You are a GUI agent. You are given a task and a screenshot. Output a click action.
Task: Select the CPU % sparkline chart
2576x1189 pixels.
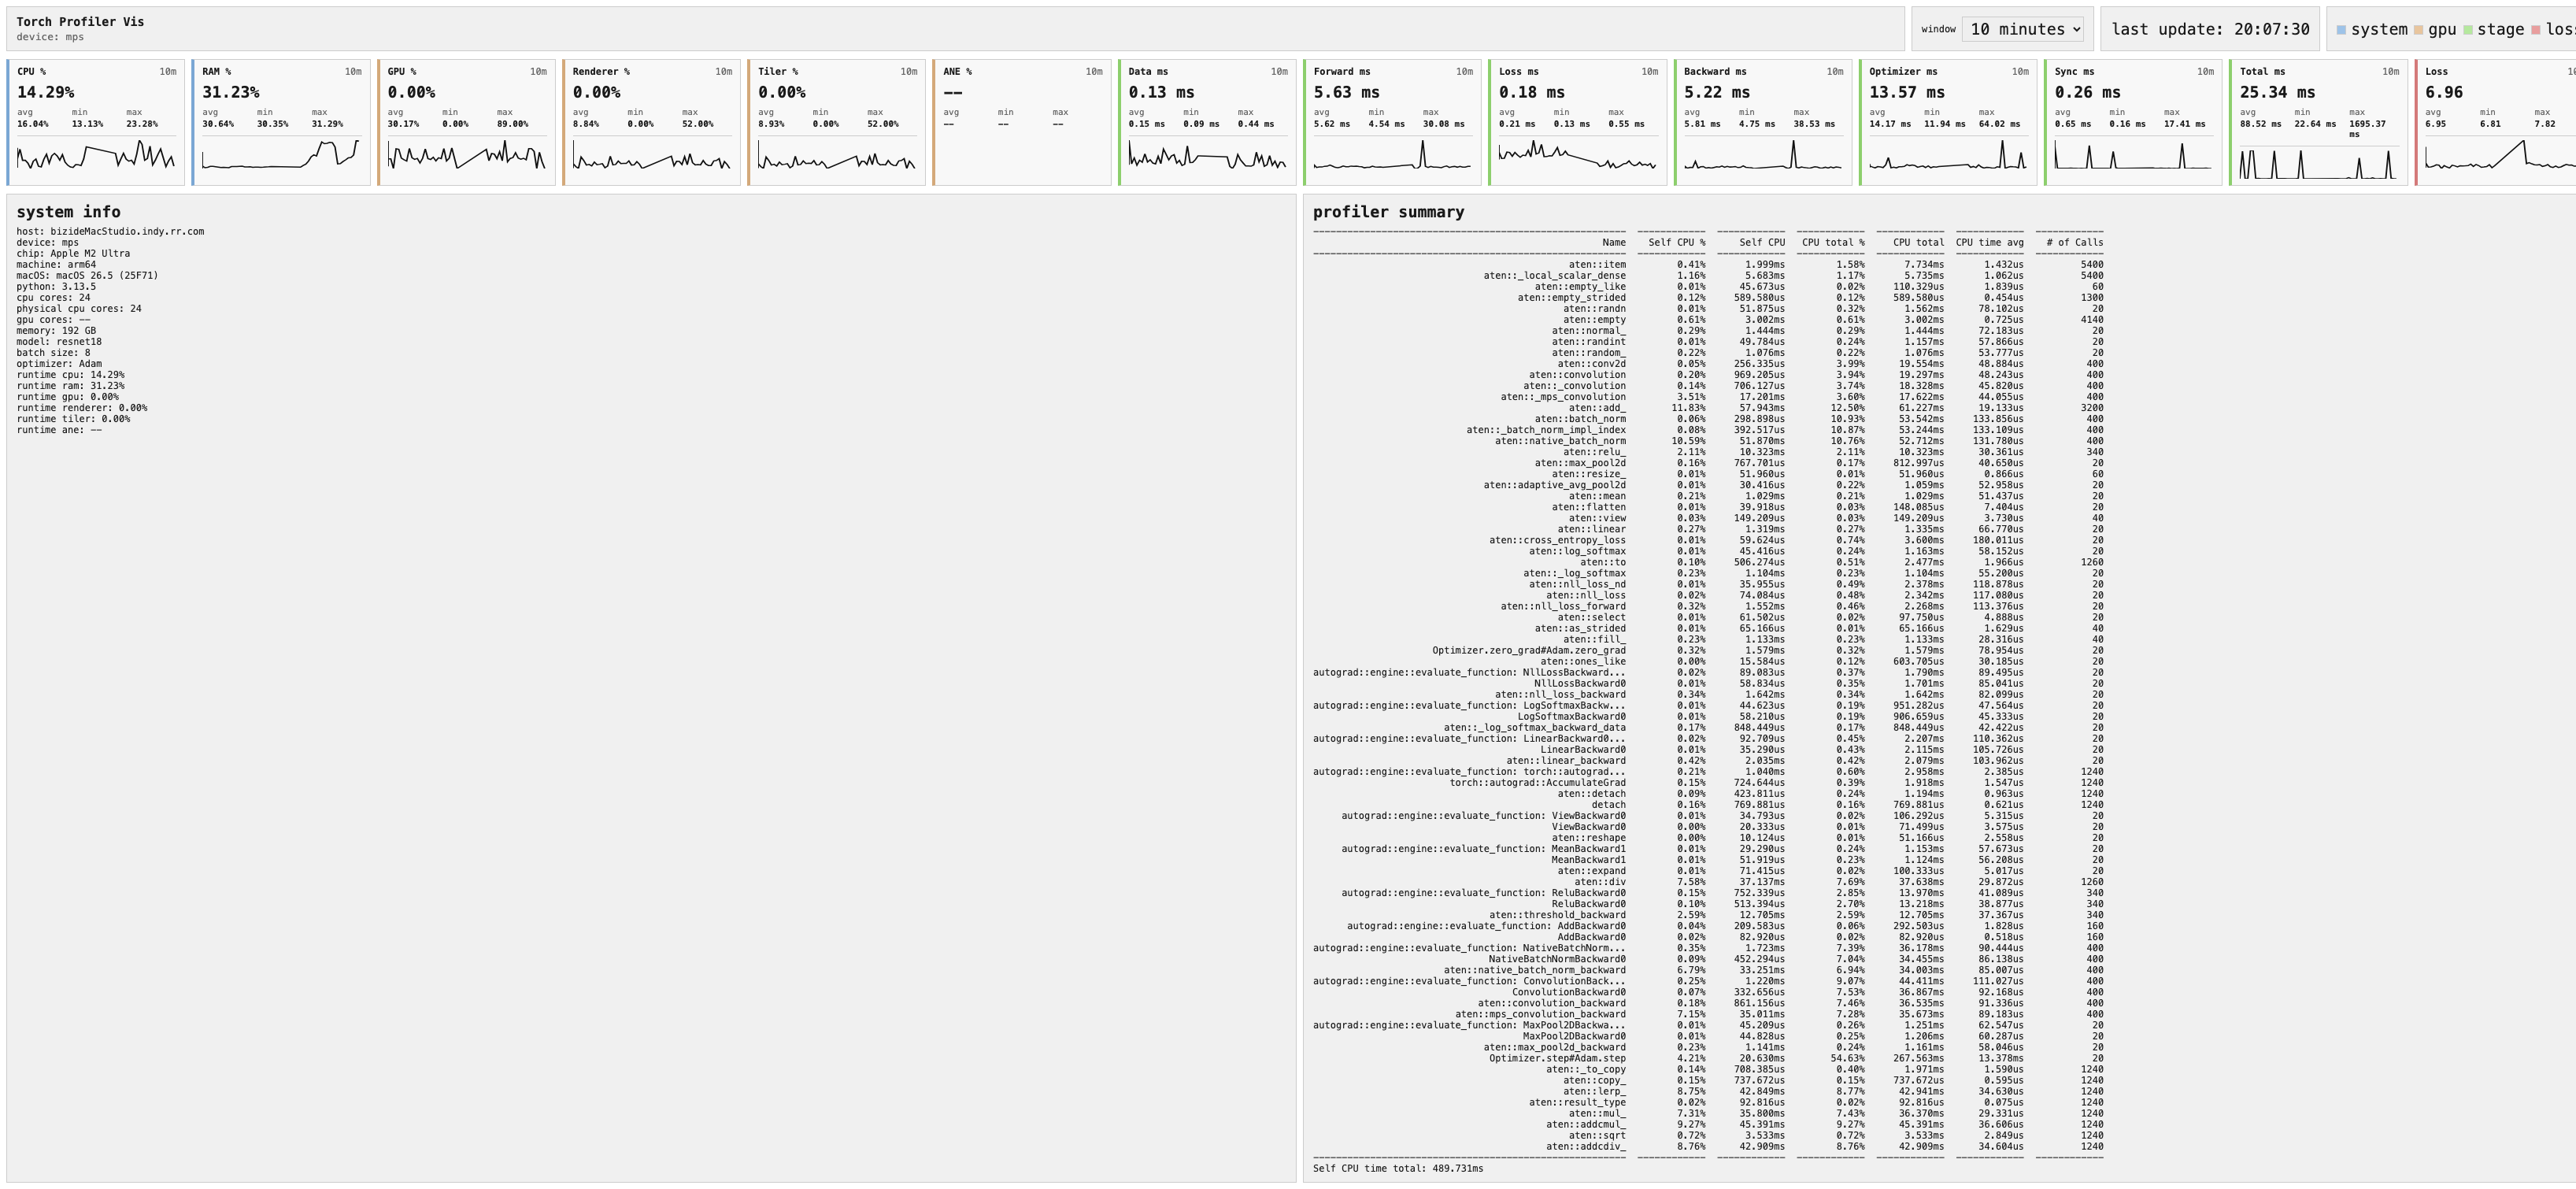pos(96,156)
